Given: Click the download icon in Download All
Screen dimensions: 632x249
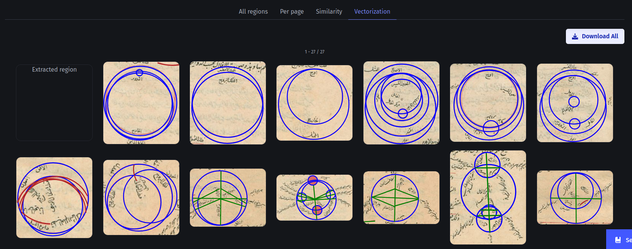Looking at the screenshot, I should (575, 36).
